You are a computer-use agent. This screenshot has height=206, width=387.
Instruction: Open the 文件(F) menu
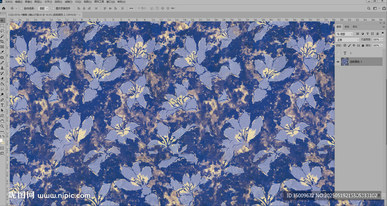pyautogui.click(x=9, y=2)
